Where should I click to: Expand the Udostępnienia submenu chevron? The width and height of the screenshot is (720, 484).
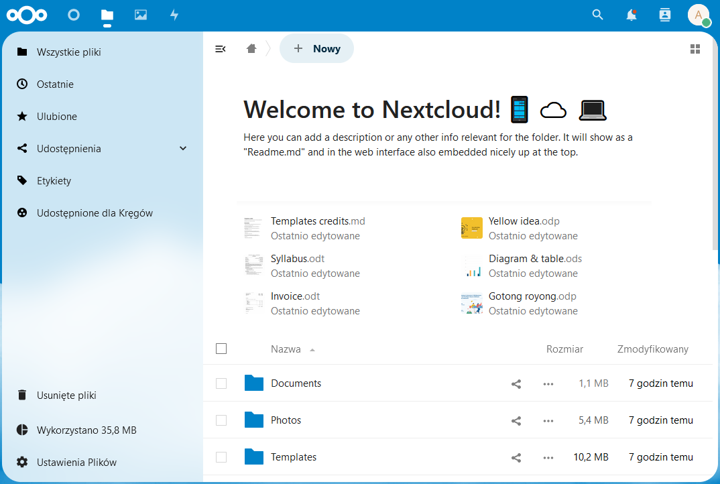click(183, 148)
